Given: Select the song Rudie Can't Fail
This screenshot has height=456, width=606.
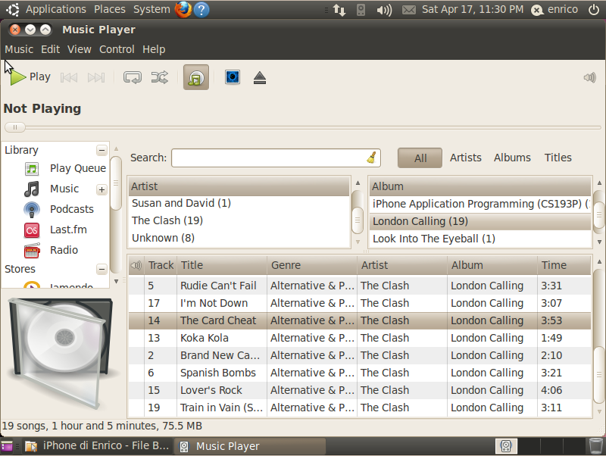Looking at the screenshot, I should [x=360, y=286].
